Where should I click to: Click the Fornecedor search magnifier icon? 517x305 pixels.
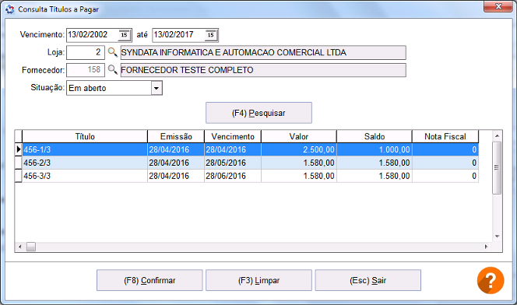click(112, 69)
